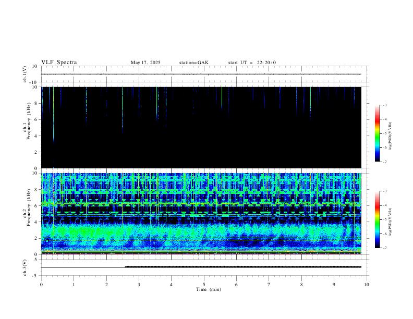Click the ch.3 voltage trace panel

(204, 267)
